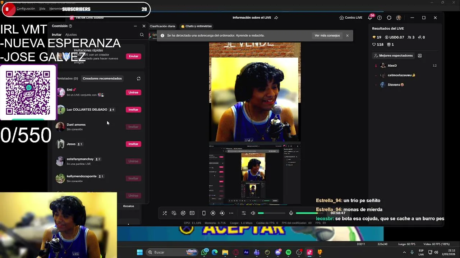Click the taskbar Buscar search box
The image size is (460, 258).
(x=172, y=252)
